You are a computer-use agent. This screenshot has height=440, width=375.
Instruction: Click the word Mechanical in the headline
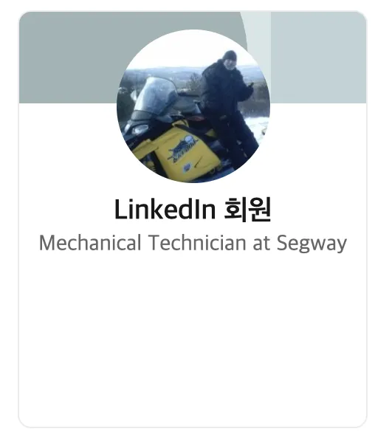pos(90,243)
